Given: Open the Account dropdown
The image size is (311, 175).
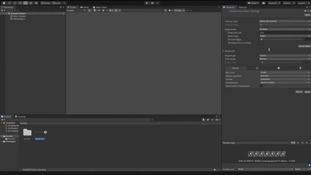Looking at the screenshot, I should tap(274, 3).
